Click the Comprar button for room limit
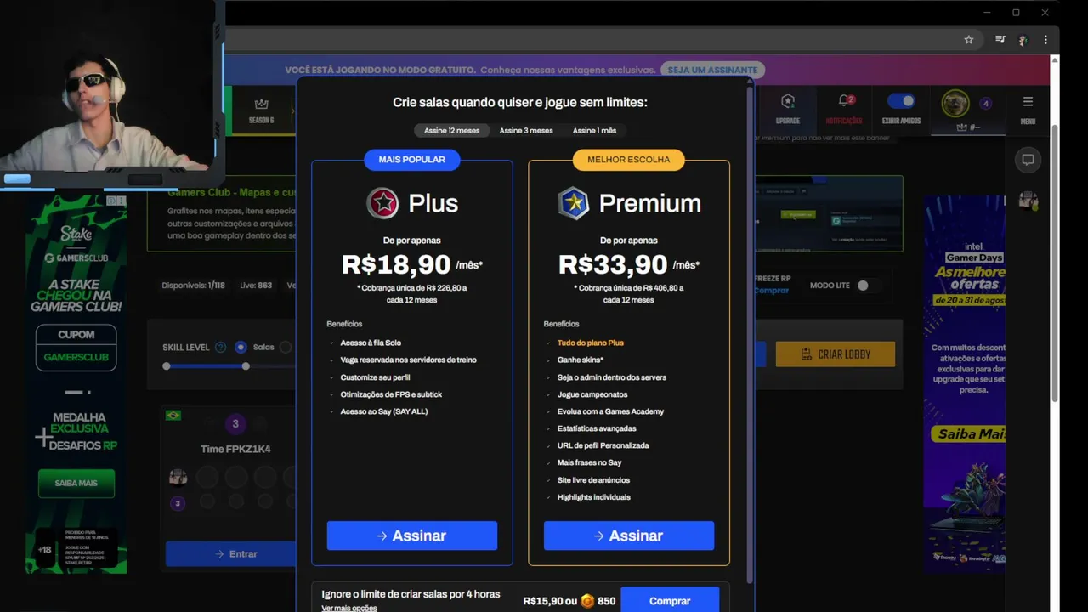The image size is (1088, 612). point(670,600)
